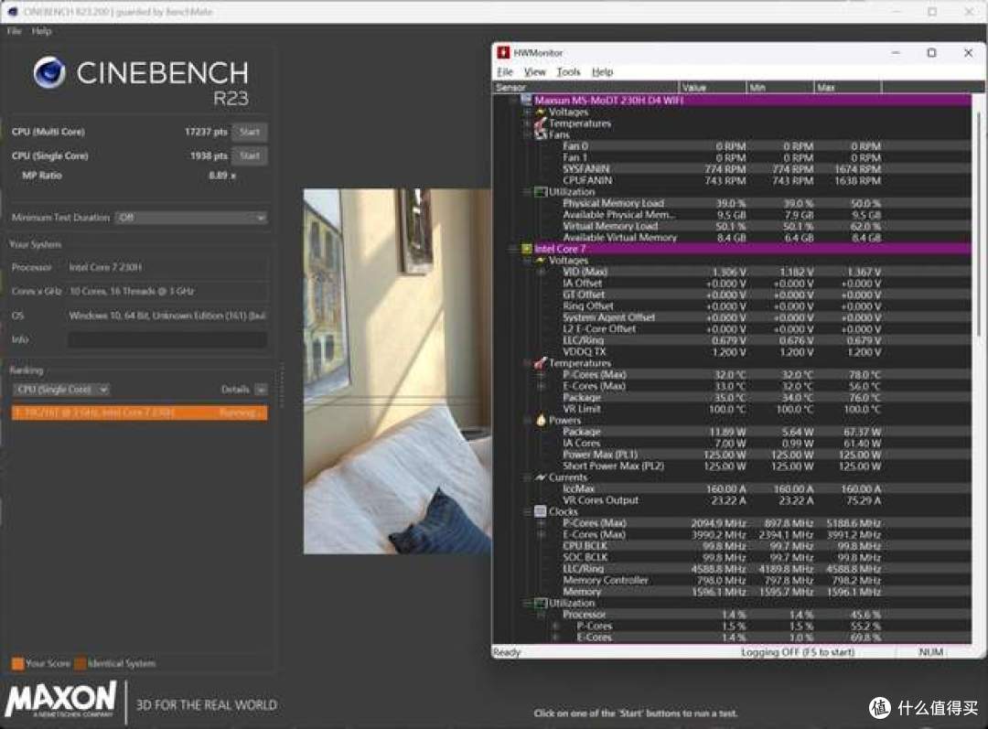The image size is (988, 729).
Task: Expand the P-Cores (Max) temperature row
Action: [542, 374]
